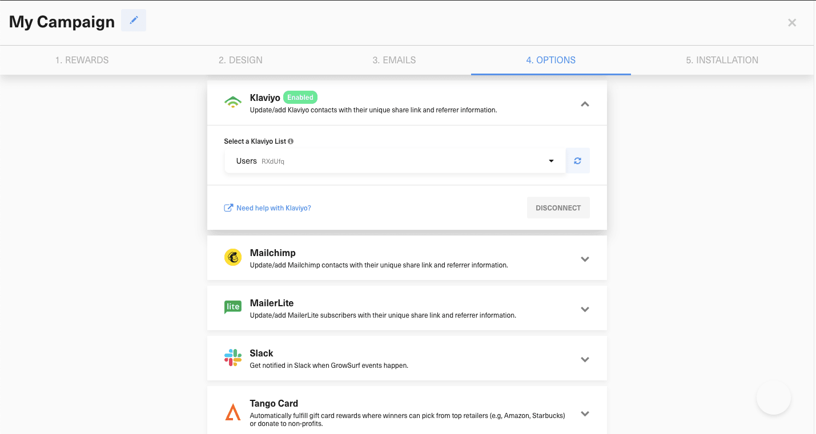The height and width of the screenshot is (434, 816).
Task: Click the DISCONNECT button for Klaviyo
Action: (x=558, y=208)
